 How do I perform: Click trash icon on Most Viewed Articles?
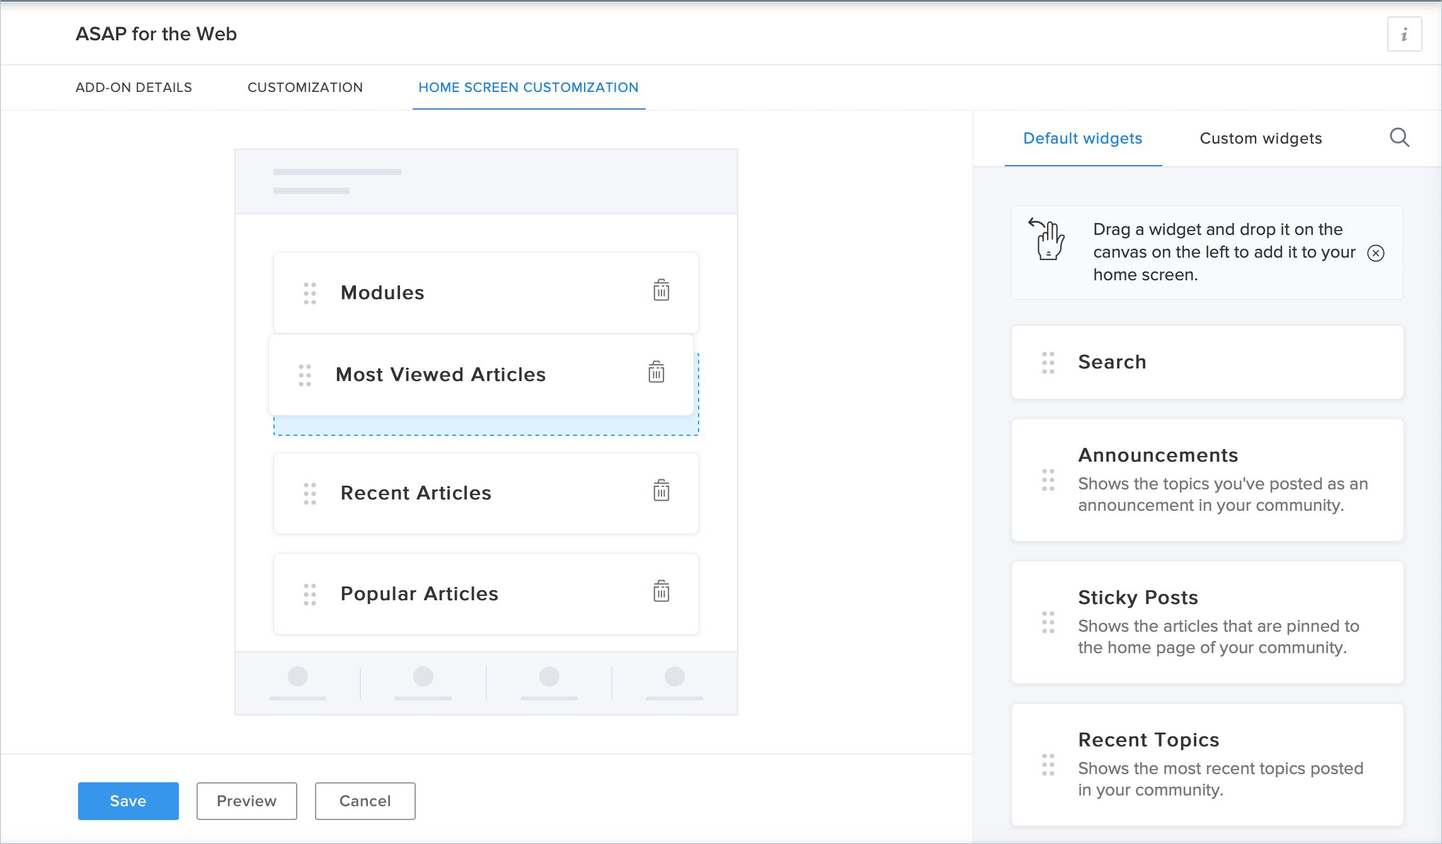pyautogui.click(x=656, y=372)
